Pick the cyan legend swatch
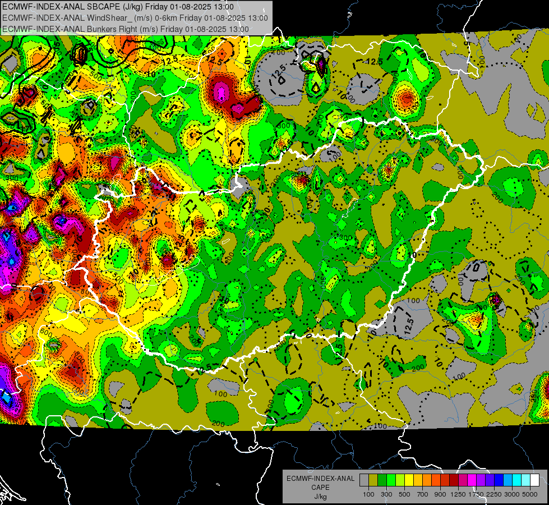 [517, 480]
